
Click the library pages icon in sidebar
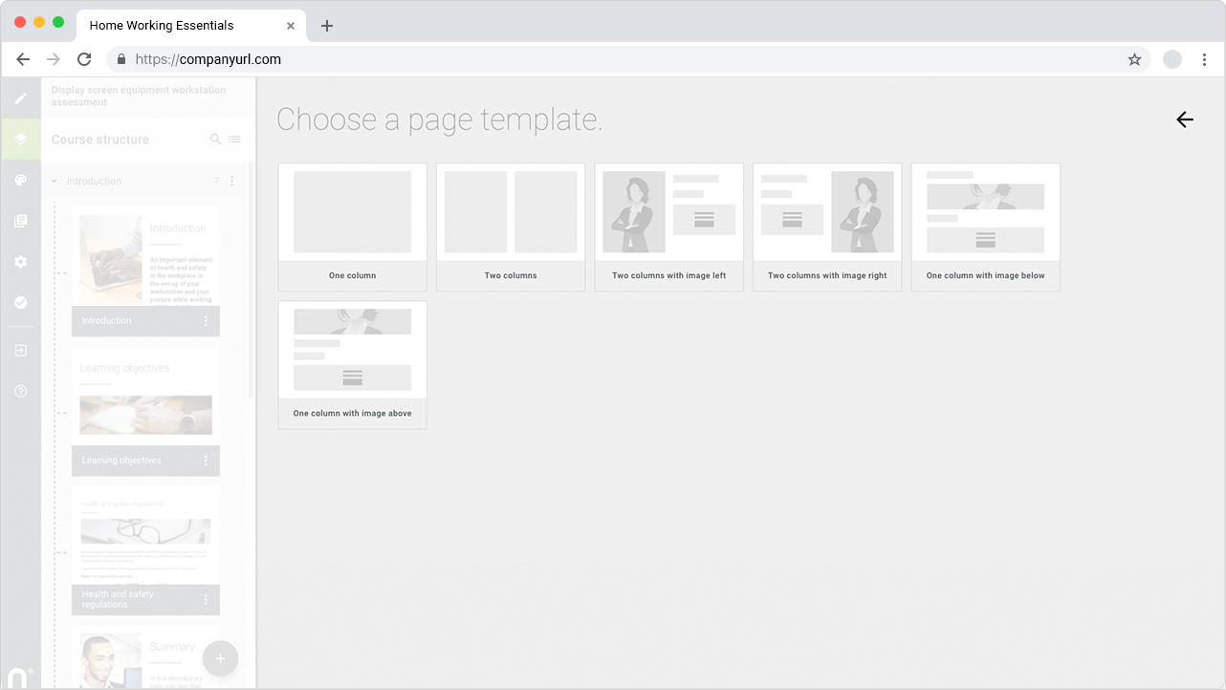(20, 221)
